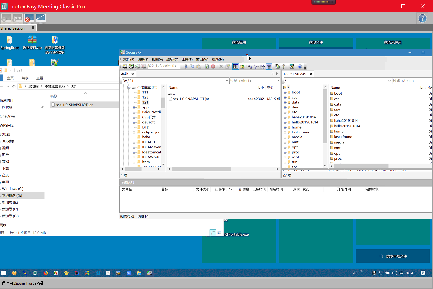Open the 文件(F) menu in SecureFX
The width and height of the screenshot is (433, 289).
coord(129,60)
